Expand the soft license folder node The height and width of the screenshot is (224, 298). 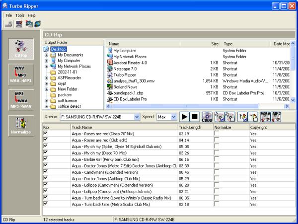click(47, 101)
